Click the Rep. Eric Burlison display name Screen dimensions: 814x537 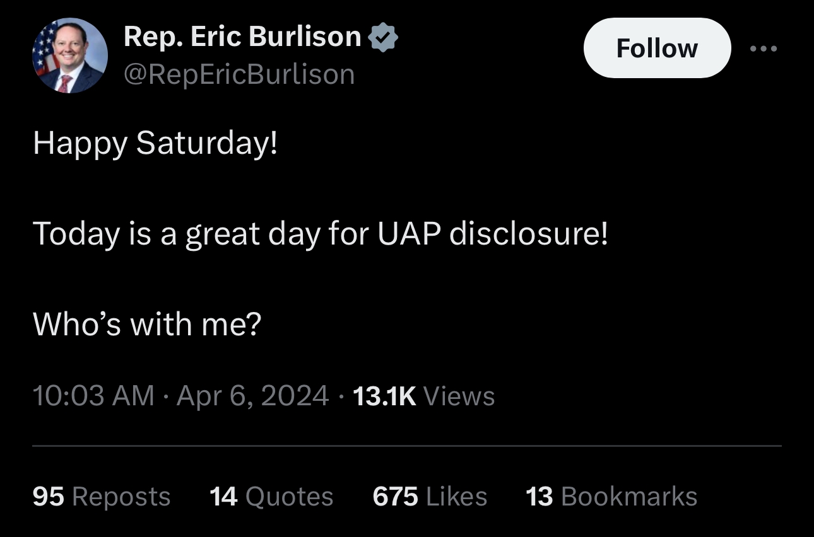click(x=242, y=37)
